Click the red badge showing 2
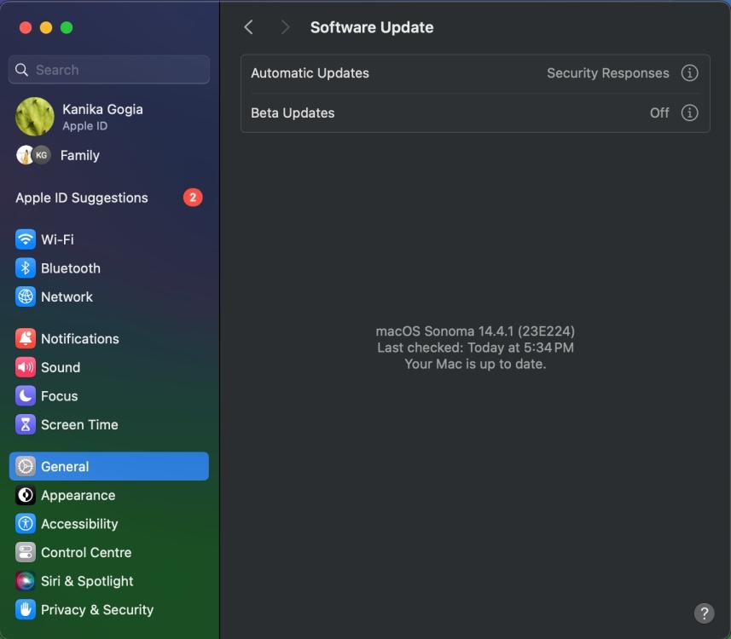Viewport: 731px width, 639px height. 193,198
